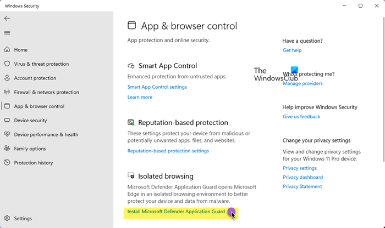Screen dimensions: 385x228
Task: Install Microsoft Defender Application Guard
Action: (x=176, y=212)
